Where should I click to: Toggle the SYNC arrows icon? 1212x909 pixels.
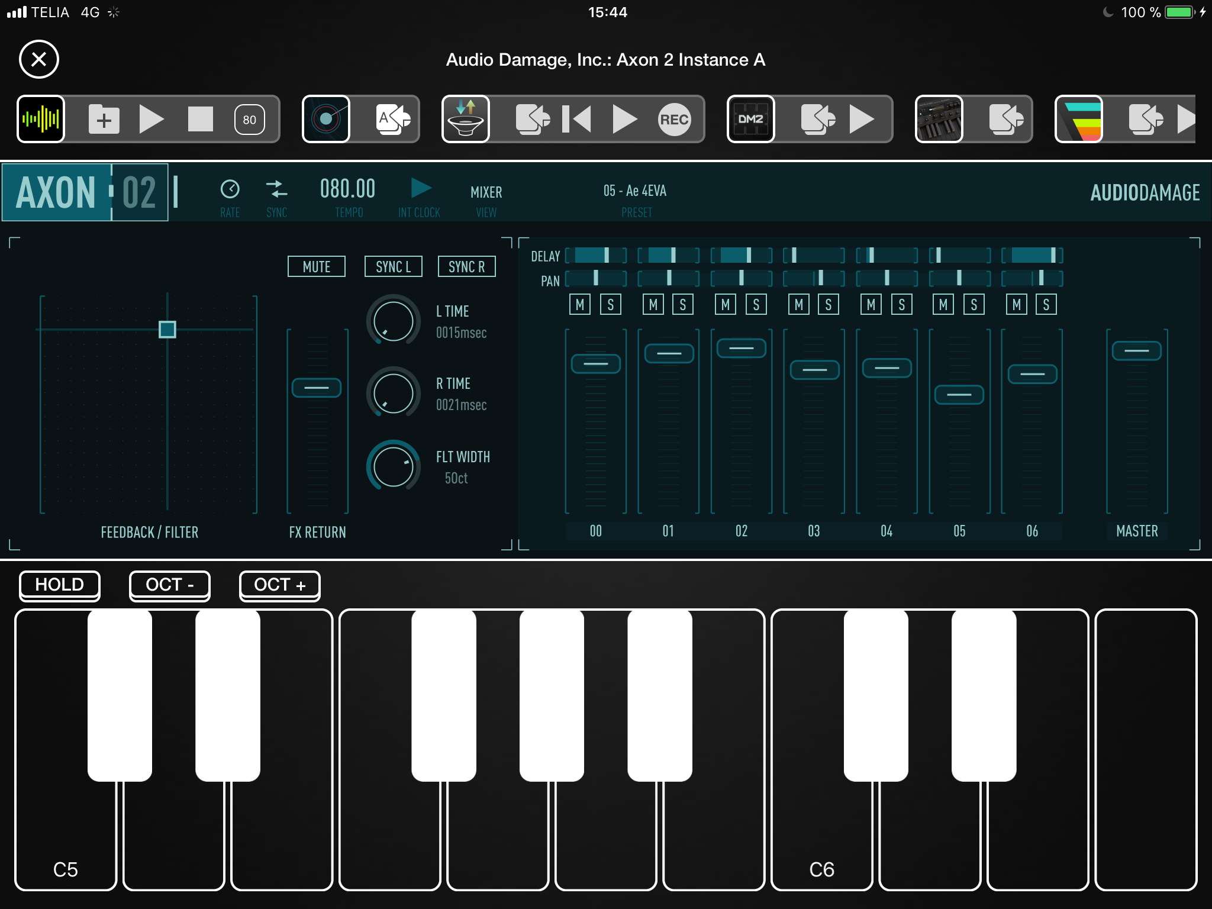(276, 189)
